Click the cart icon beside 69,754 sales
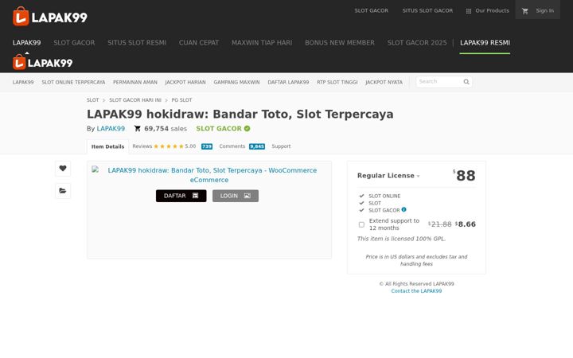This screenshot has width=573, height=358. (x=138, y=129)
